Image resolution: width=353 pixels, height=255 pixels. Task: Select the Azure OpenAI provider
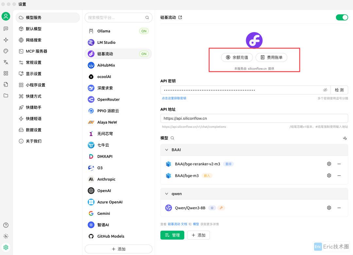pos(118,202)
